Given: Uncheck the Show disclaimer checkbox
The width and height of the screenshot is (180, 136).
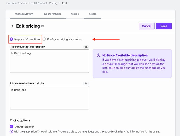Looking at the screenshot, I should 11,127.
